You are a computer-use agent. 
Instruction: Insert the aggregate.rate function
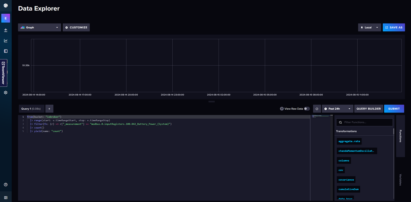coord(349,141)
